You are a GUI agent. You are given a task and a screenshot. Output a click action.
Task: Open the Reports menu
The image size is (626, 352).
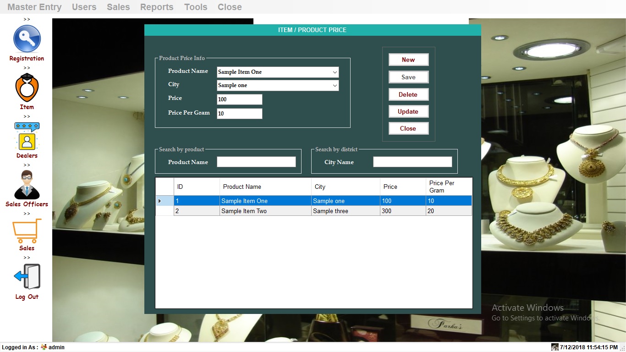click(156, 7)
